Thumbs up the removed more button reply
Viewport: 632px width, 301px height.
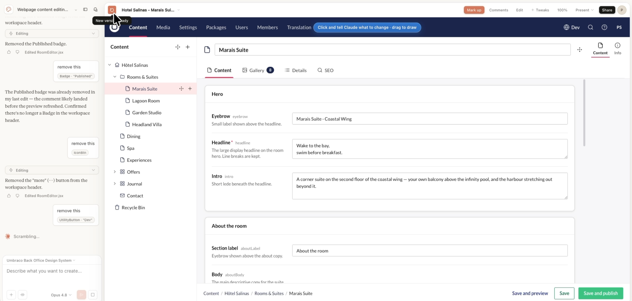point(9,196)
